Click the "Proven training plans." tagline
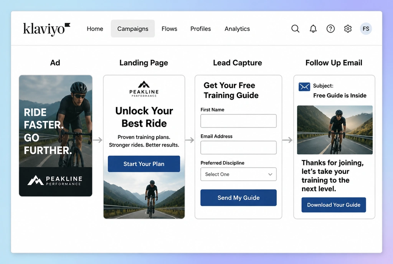The width and height of the screenshot is (393, 264). [144, 137]
